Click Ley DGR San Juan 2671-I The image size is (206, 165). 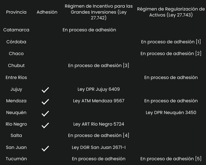(x=98, y=147)
